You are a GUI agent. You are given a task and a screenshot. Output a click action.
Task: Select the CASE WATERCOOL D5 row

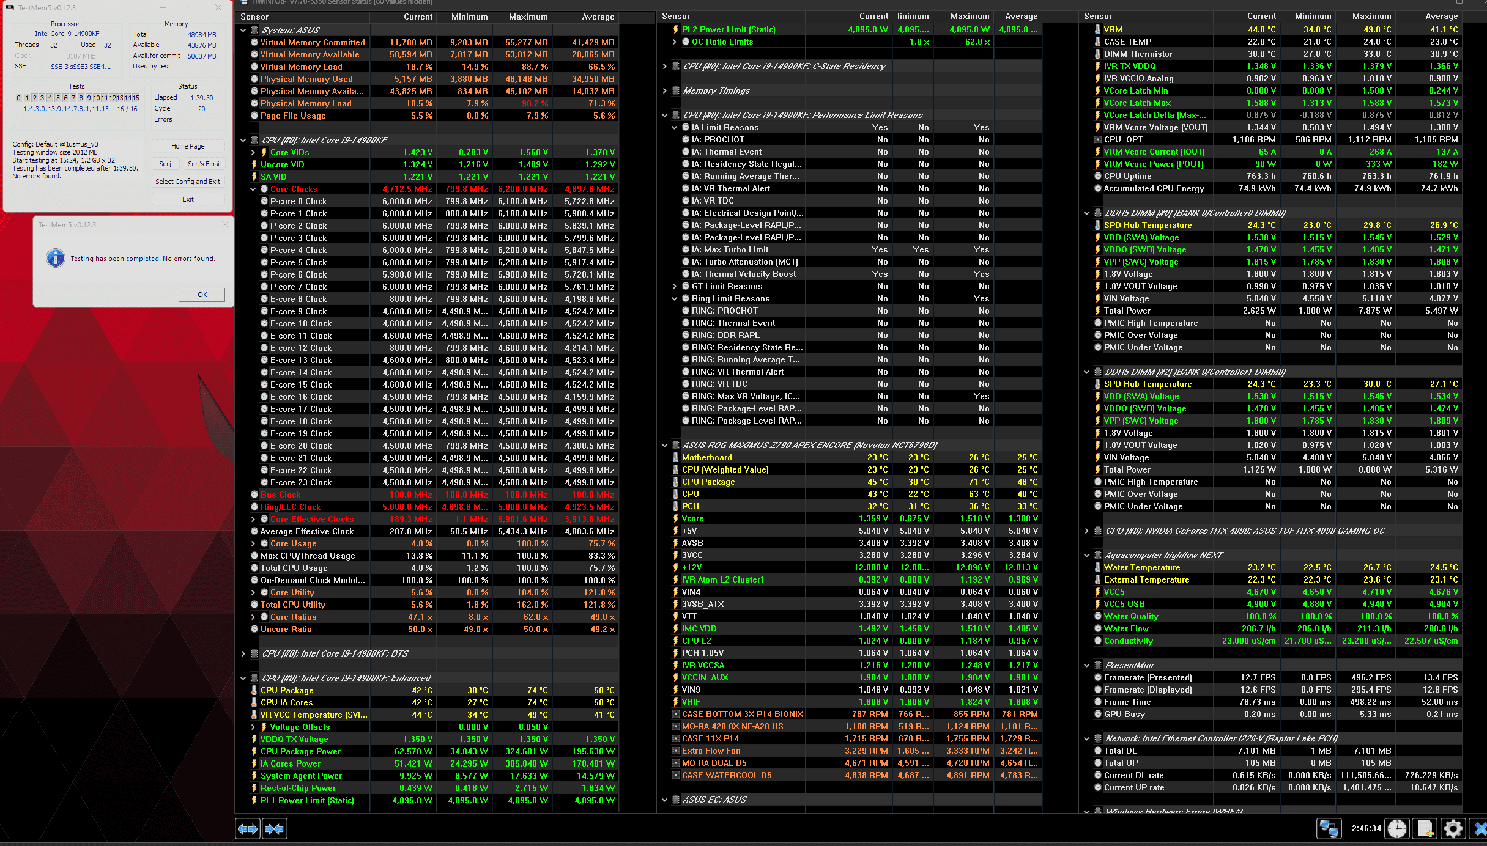pyautogui.click(x=850, y=775)
